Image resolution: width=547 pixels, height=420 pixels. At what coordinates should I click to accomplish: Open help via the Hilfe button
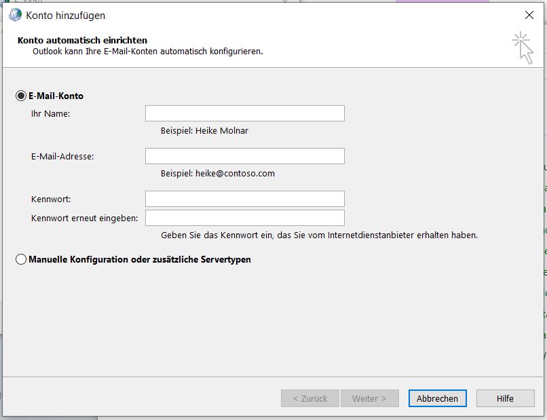click(505, 398)
